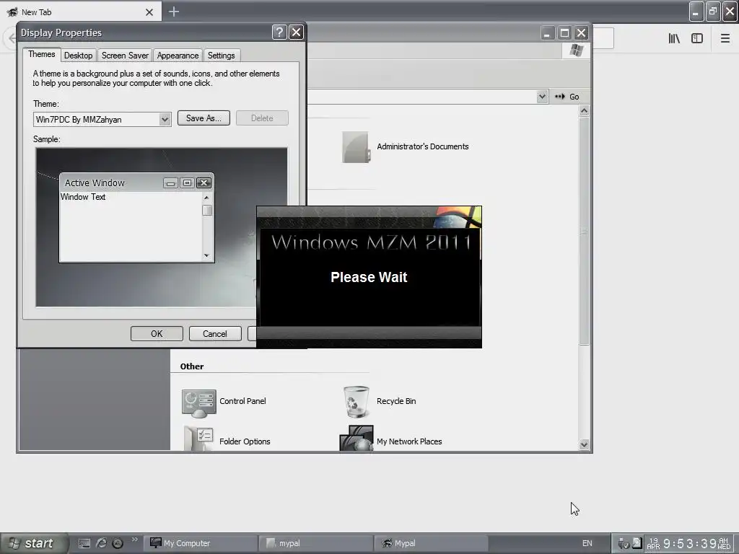Image resolution: width=739 pixels, height=554 pixels.
Task: Select My Network Places icon
Action: pyautogui.click(x=357, y=438)
